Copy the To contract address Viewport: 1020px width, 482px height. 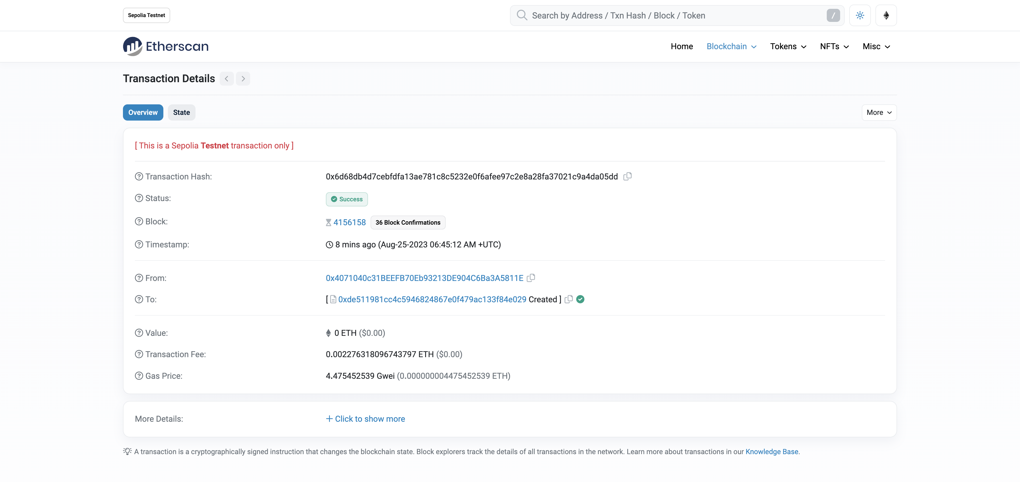point(569,299)
